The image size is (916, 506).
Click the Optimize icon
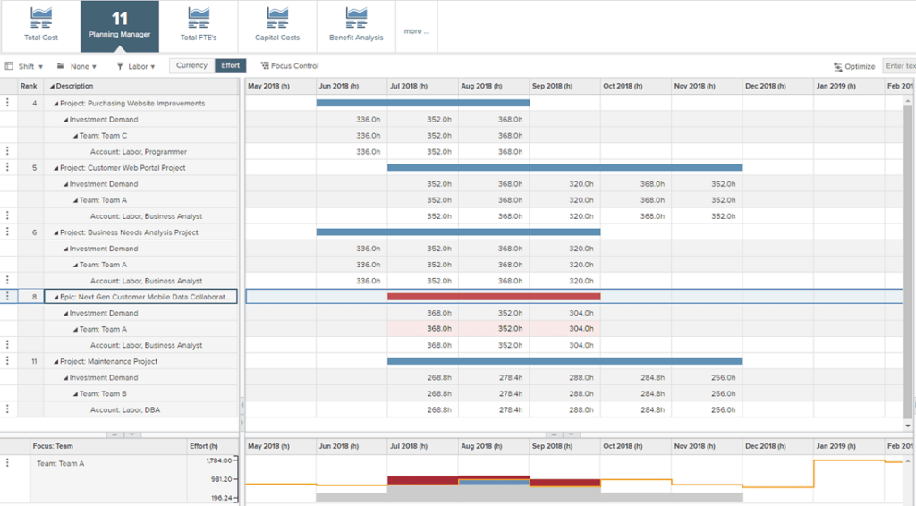coord(838,66)
